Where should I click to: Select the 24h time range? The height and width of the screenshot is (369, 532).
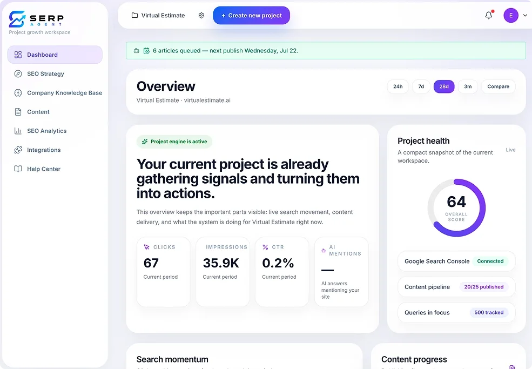pos(398,86)
